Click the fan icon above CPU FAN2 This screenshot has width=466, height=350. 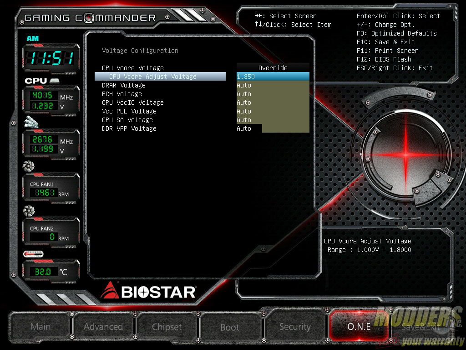coord(29,211)
